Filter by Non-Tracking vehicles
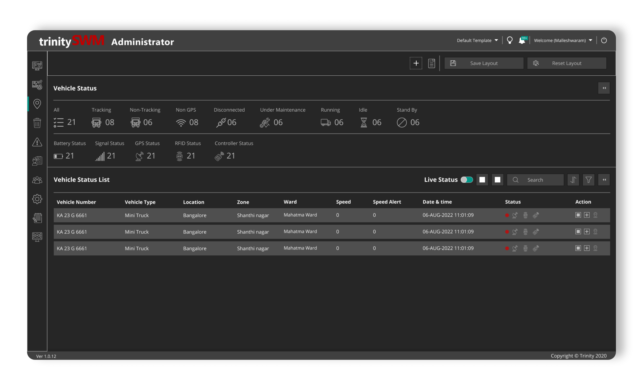643x390 pixels. [x=145, y=117]
